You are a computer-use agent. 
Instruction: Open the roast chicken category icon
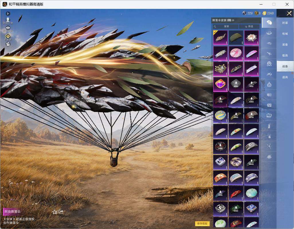coord(269,157)
